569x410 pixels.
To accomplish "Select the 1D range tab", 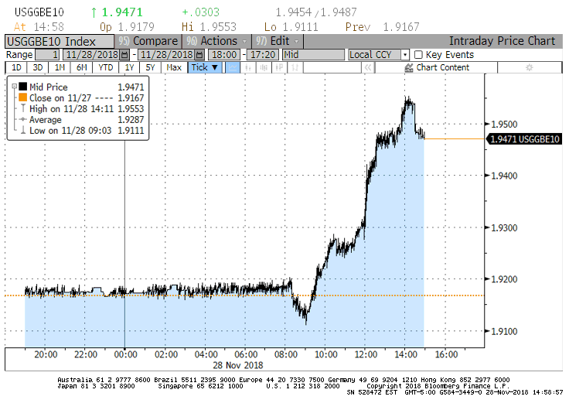I will (17, 67).
